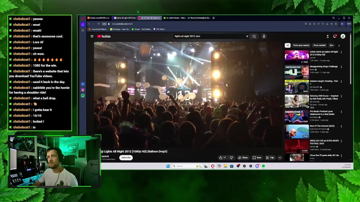Image resolution: width=360 pixels, height=202 pixels.
Task: Go back with browser back arrow
Action: point(89,24)
